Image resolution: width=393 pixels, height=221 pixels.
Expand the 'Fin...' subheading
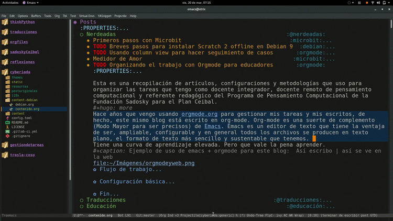pyautogui.click(x=109, y=194)
